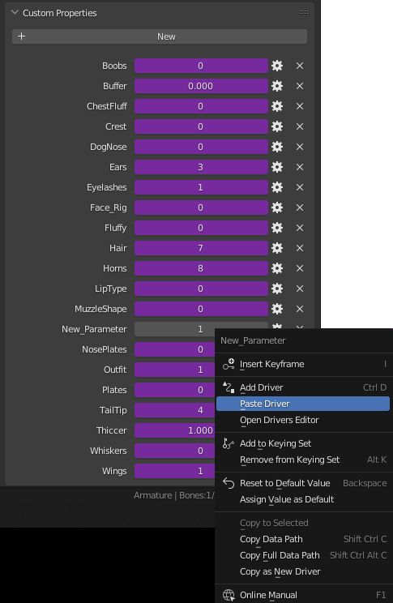393x603 pixels.
Task: Select Assign Value as Default
Action: (x=304, y=499)
